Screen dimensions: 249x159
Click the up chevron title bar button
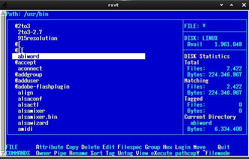point(232,5)
